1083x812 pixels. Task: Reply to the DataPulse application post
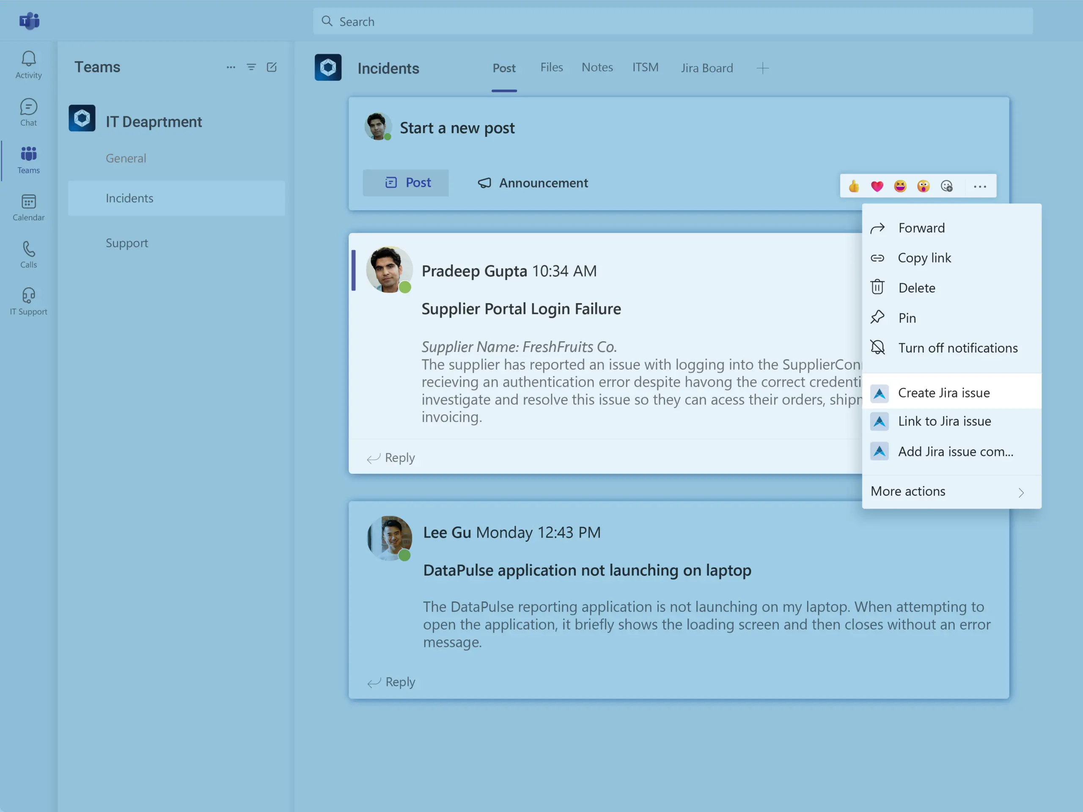[x=391, y=682]
